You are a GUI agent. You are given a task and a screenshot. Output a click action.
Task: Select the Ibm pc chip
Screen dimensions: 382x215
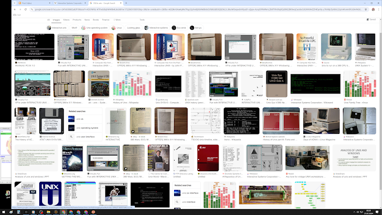tap(196, 28)
